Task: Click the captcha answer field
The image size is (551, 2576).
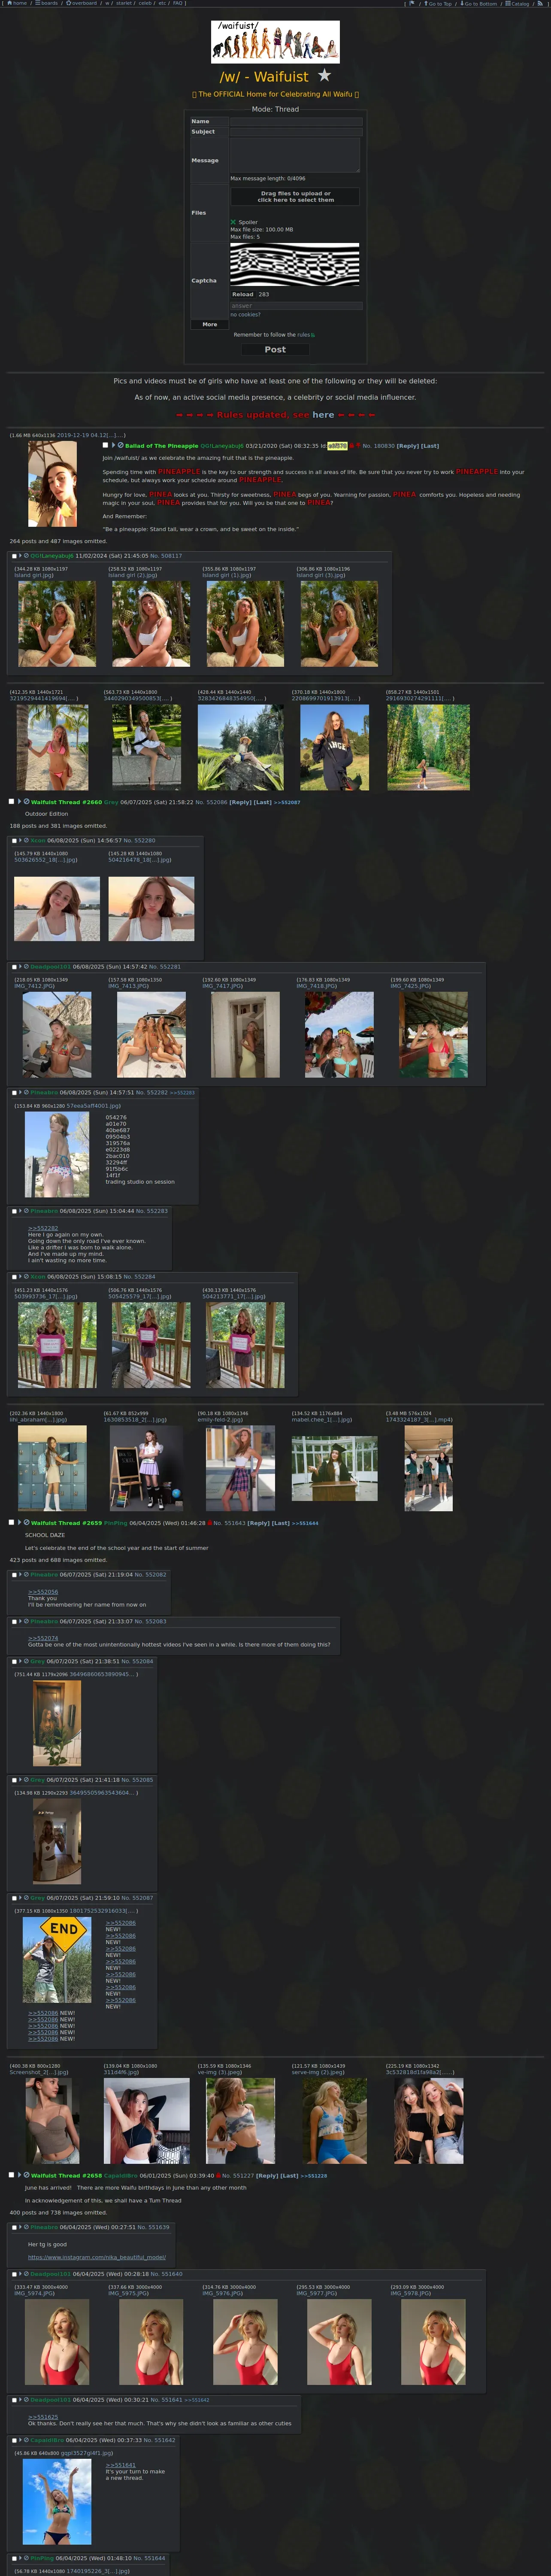Action: pyautogui.click(x=296, y=306)
